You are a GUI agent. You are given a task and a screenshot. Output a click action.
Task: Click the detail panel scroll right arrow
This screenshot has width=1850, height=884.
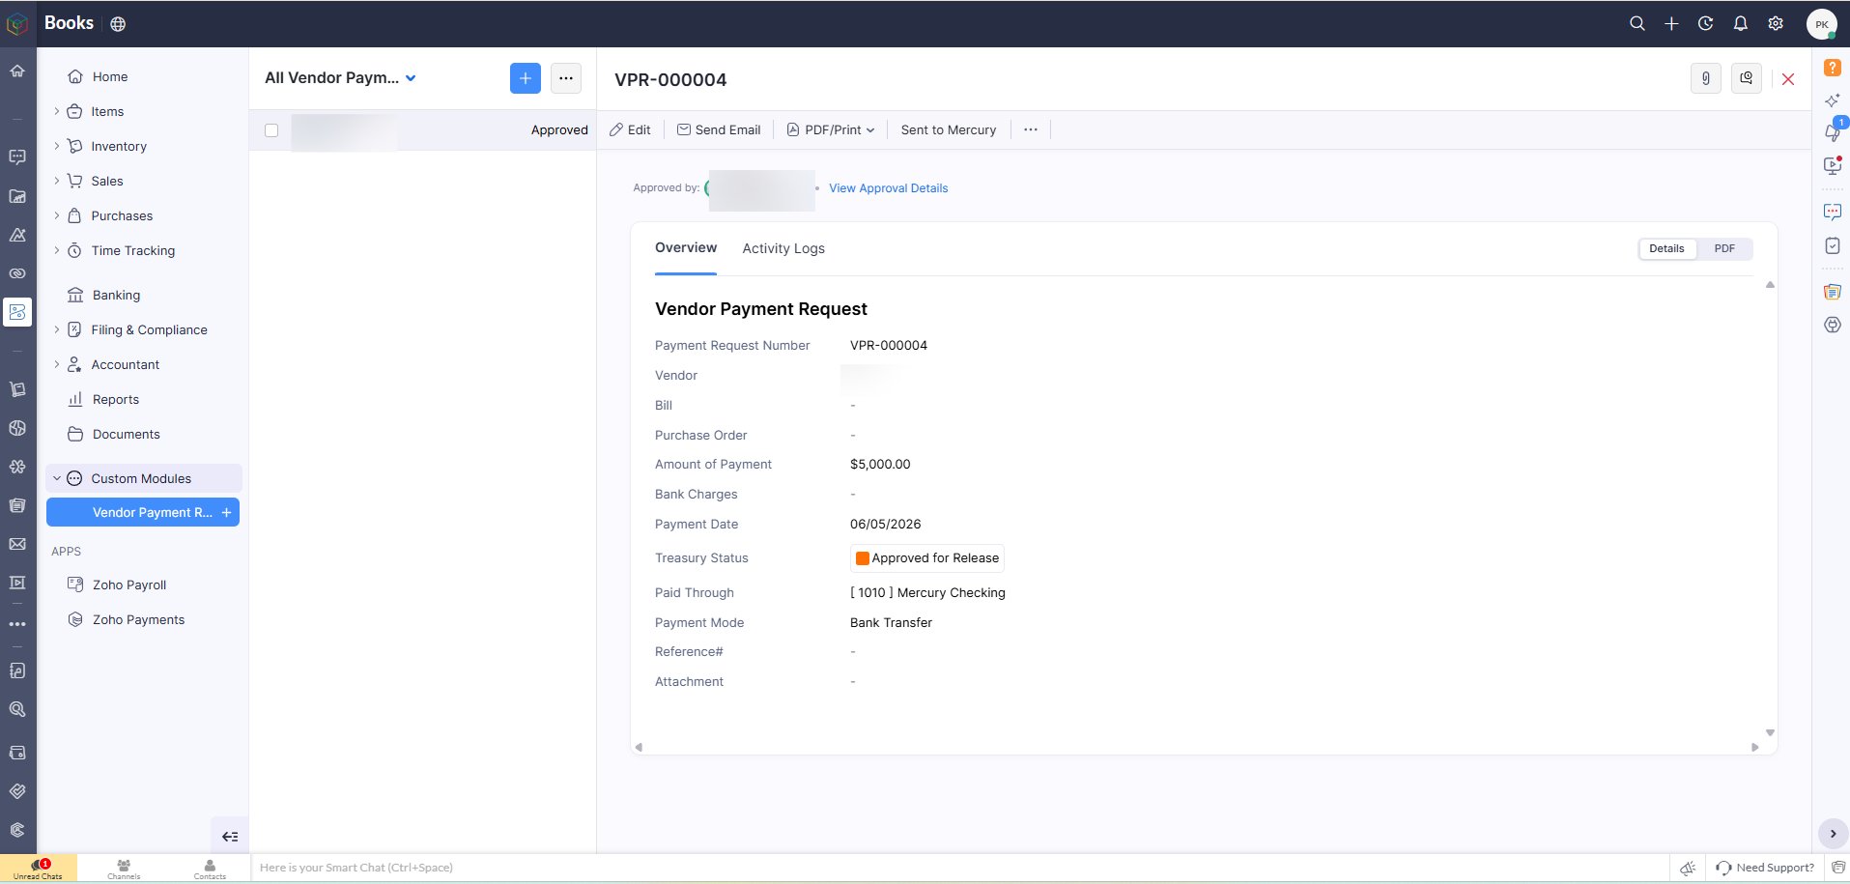(1755, 747)
